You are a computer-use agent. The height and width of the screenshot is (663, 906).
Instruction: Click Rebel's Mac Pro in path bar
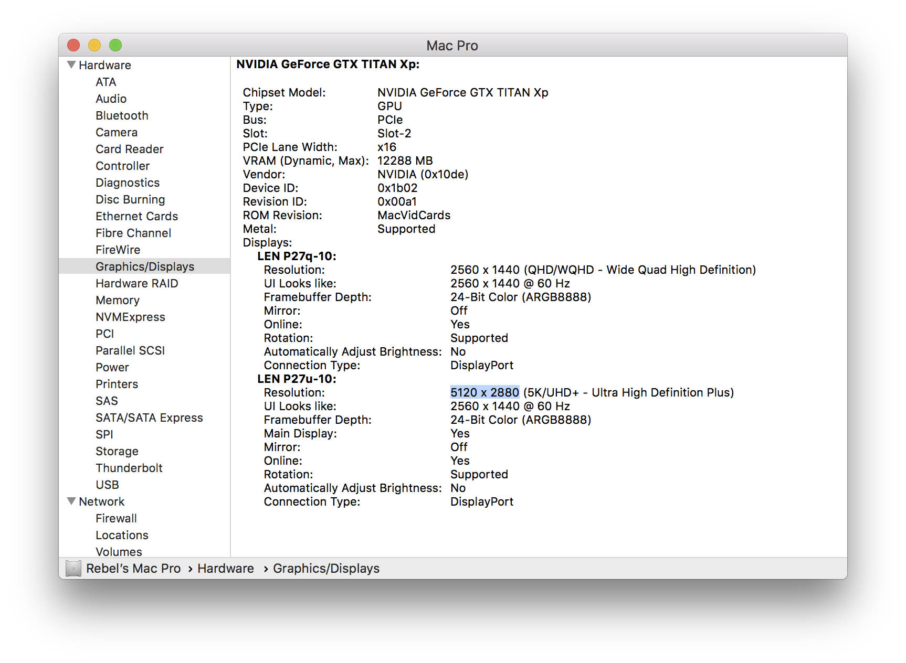click(133, 568)
